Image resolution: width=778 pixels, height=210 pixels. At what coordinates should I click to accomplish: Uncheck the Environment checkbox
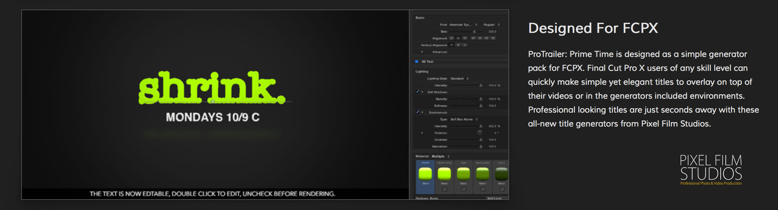pos(418,112)
